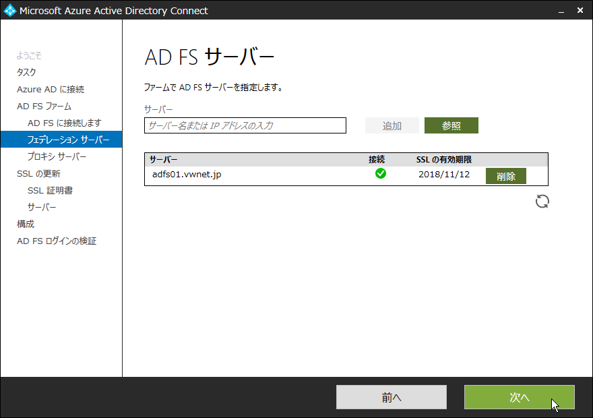
Task: Open AD FS ログインの検証 step
Action: tap(57, 241)
